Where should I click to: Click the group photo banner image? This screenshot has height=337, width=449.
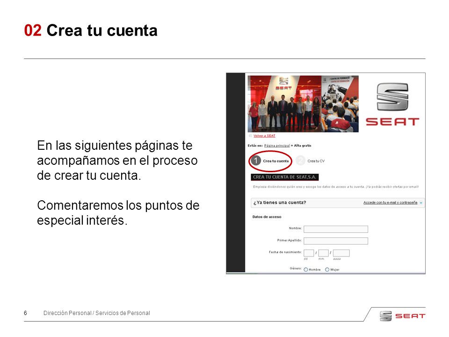pyautogui.click(x=284, y=104)
